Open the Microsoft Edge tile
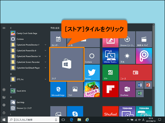The image size is (165, 123). [58, 89]
